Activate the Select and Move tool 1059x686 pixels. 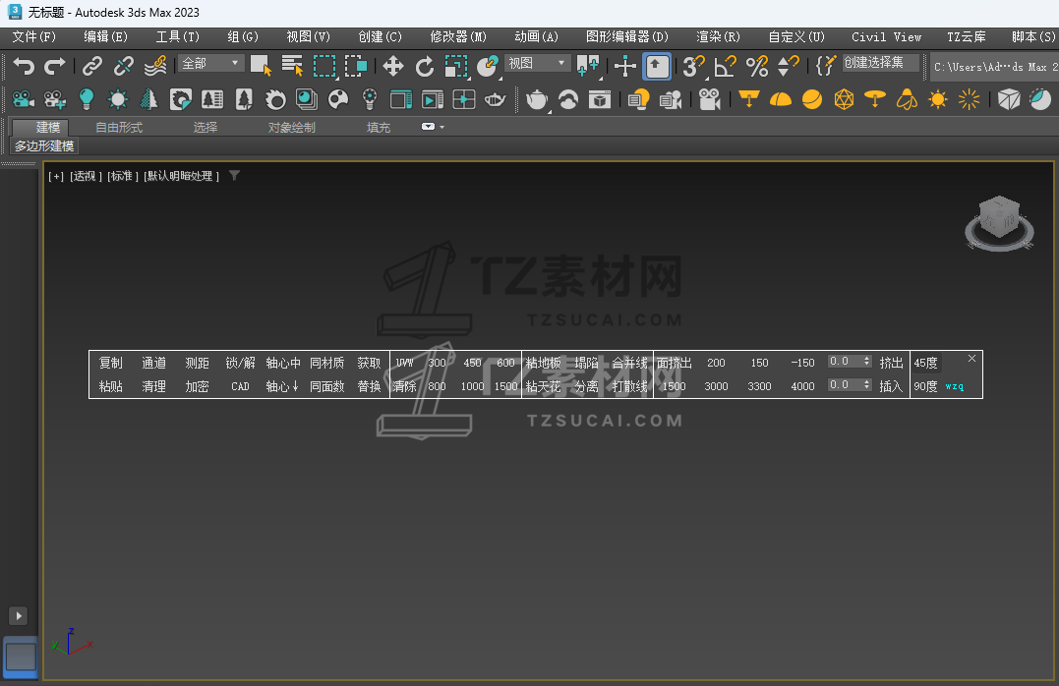pos(392,66)
